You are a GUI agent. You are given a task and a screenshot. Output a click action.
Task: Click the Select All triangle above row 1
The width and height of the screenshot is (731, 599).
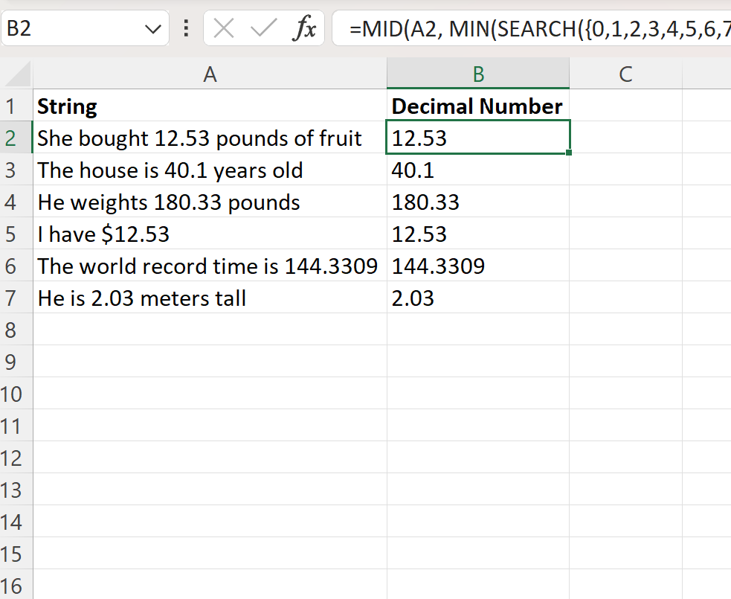click(x=16, y=74)
